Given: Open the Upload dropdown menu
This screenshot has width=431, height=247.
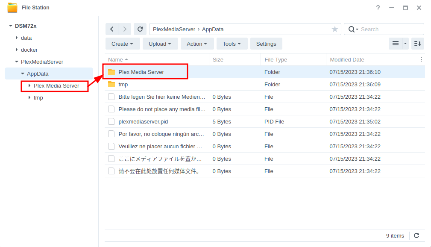Looking at the screenshot, I should (160, 44).
